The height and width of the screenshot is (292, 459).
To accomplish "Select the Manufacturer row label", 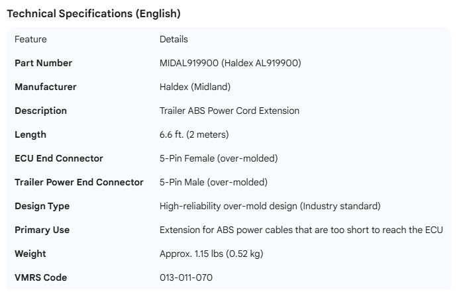I will [45, 87].
